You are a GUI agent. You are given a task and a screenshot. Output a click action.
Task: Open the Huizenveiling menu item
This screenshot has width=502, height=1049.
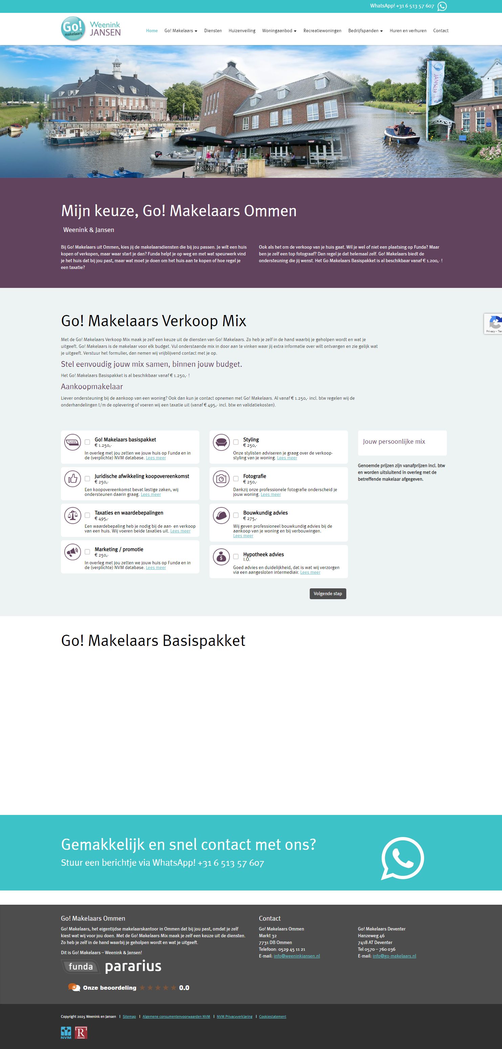coord(242,31)
